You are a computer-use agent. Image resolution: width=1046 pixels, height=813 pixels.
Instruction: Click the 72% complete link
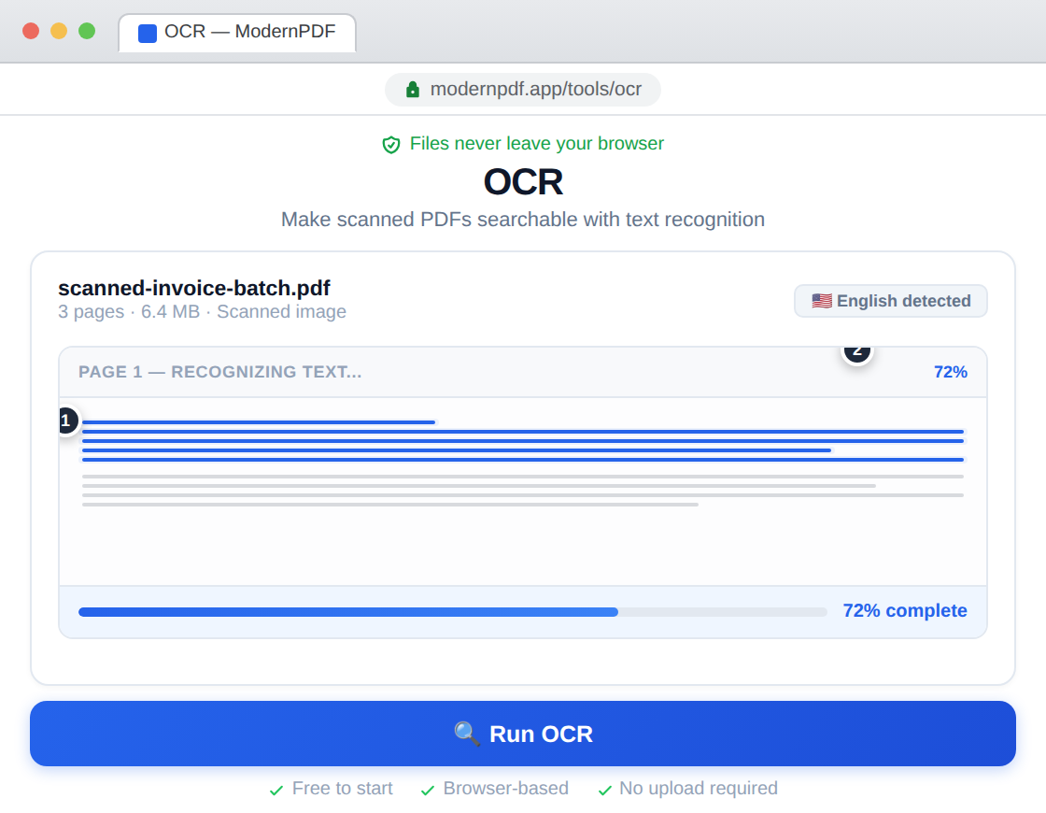[x=904, y=610]
